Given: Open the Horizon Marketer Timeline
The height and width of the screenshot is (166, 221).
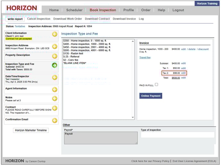Looking at the screenshot, I should pyautogui.click(x=31, y=130).
